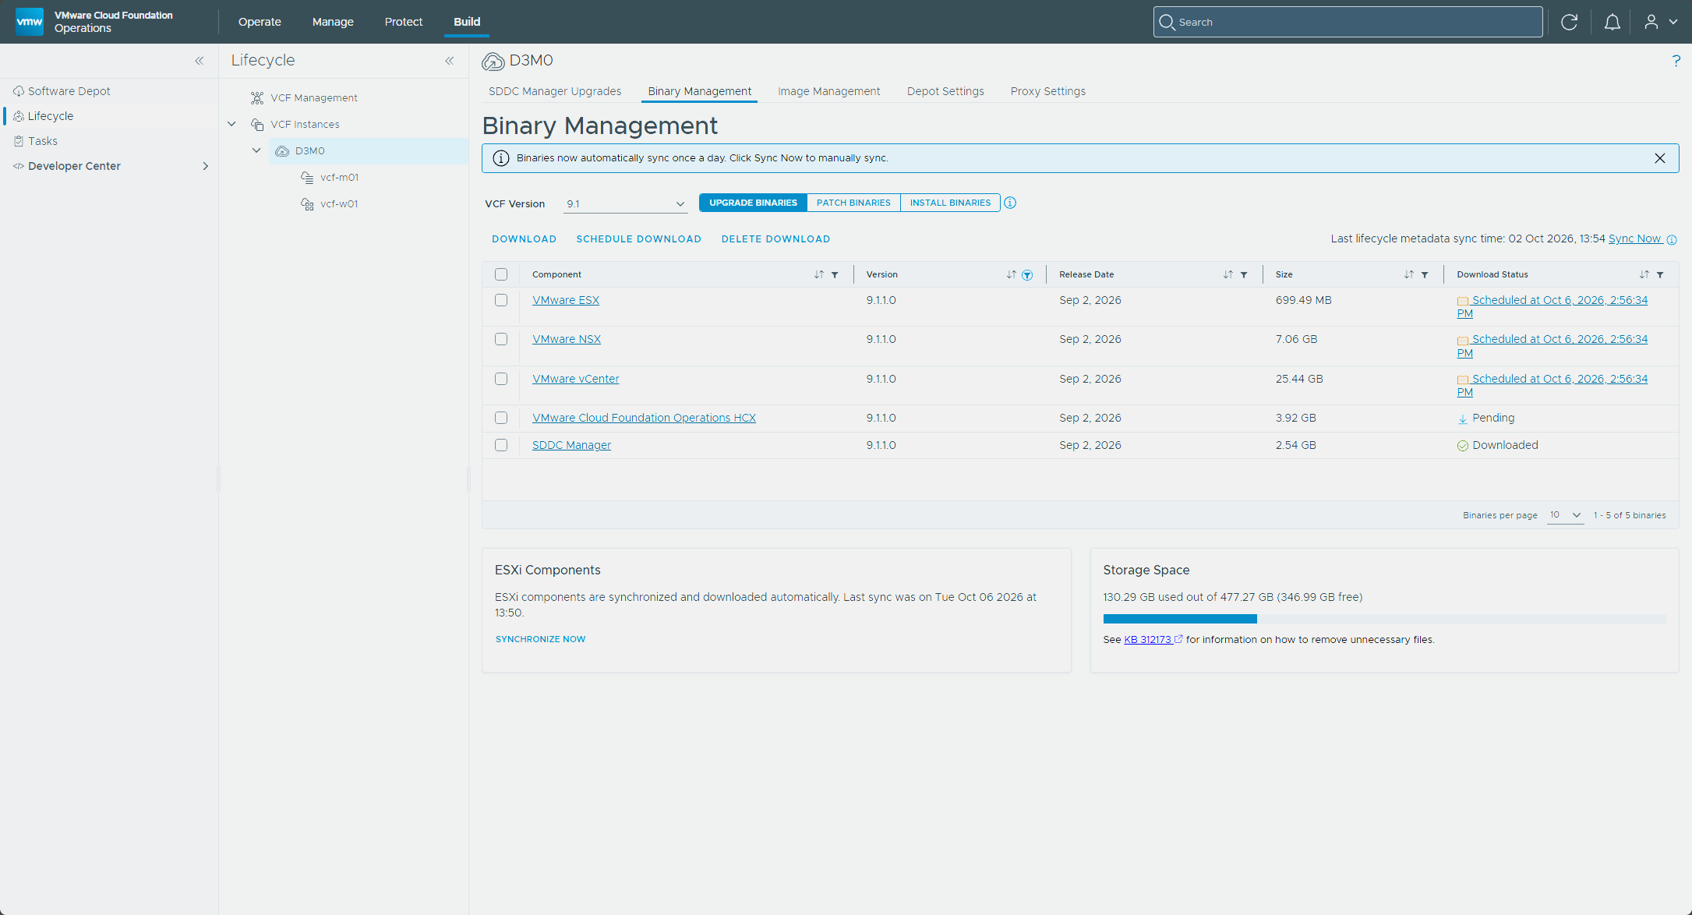Switch to Depot Settings tab
This screenshot has width=1692, height=915.
pyautogui.click(x=945, y=91)
